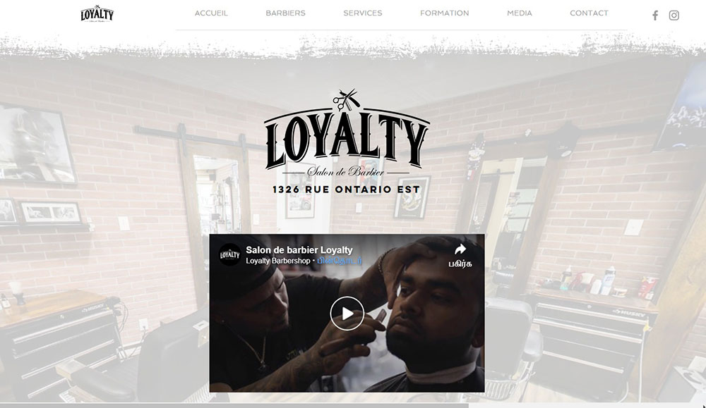The image size is (706, 408).
Task: Click the blue follow link in video
Action: tap(340, 261)
